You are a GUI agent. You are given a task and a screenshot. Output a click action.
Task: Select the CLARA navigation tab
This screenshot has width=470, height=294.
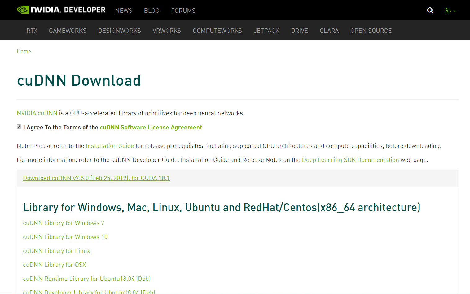(329, 31)
